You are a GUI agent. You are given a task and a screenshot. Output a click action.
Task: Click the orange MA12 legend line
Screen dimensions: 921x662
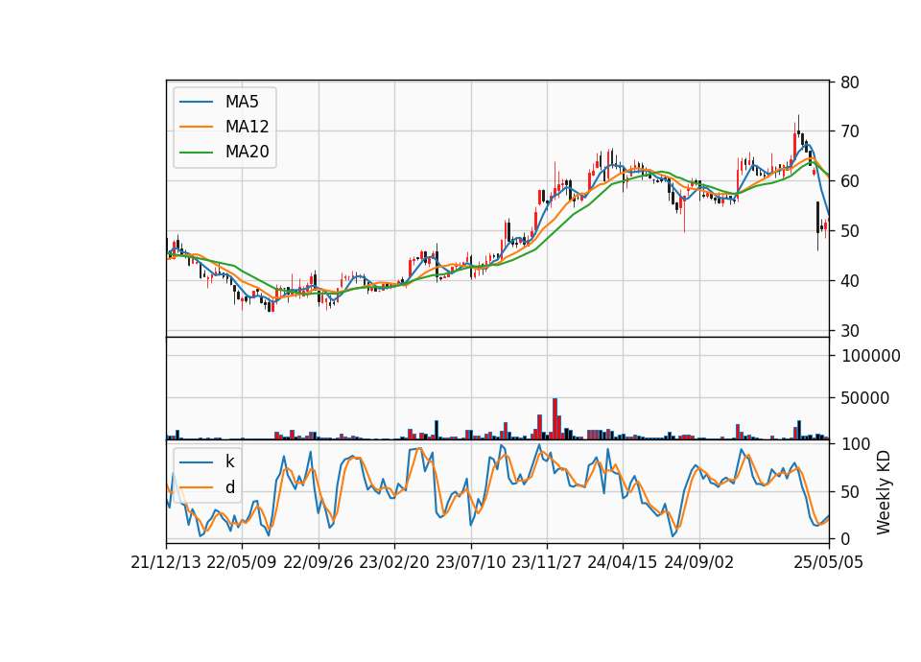pos(196,127)
